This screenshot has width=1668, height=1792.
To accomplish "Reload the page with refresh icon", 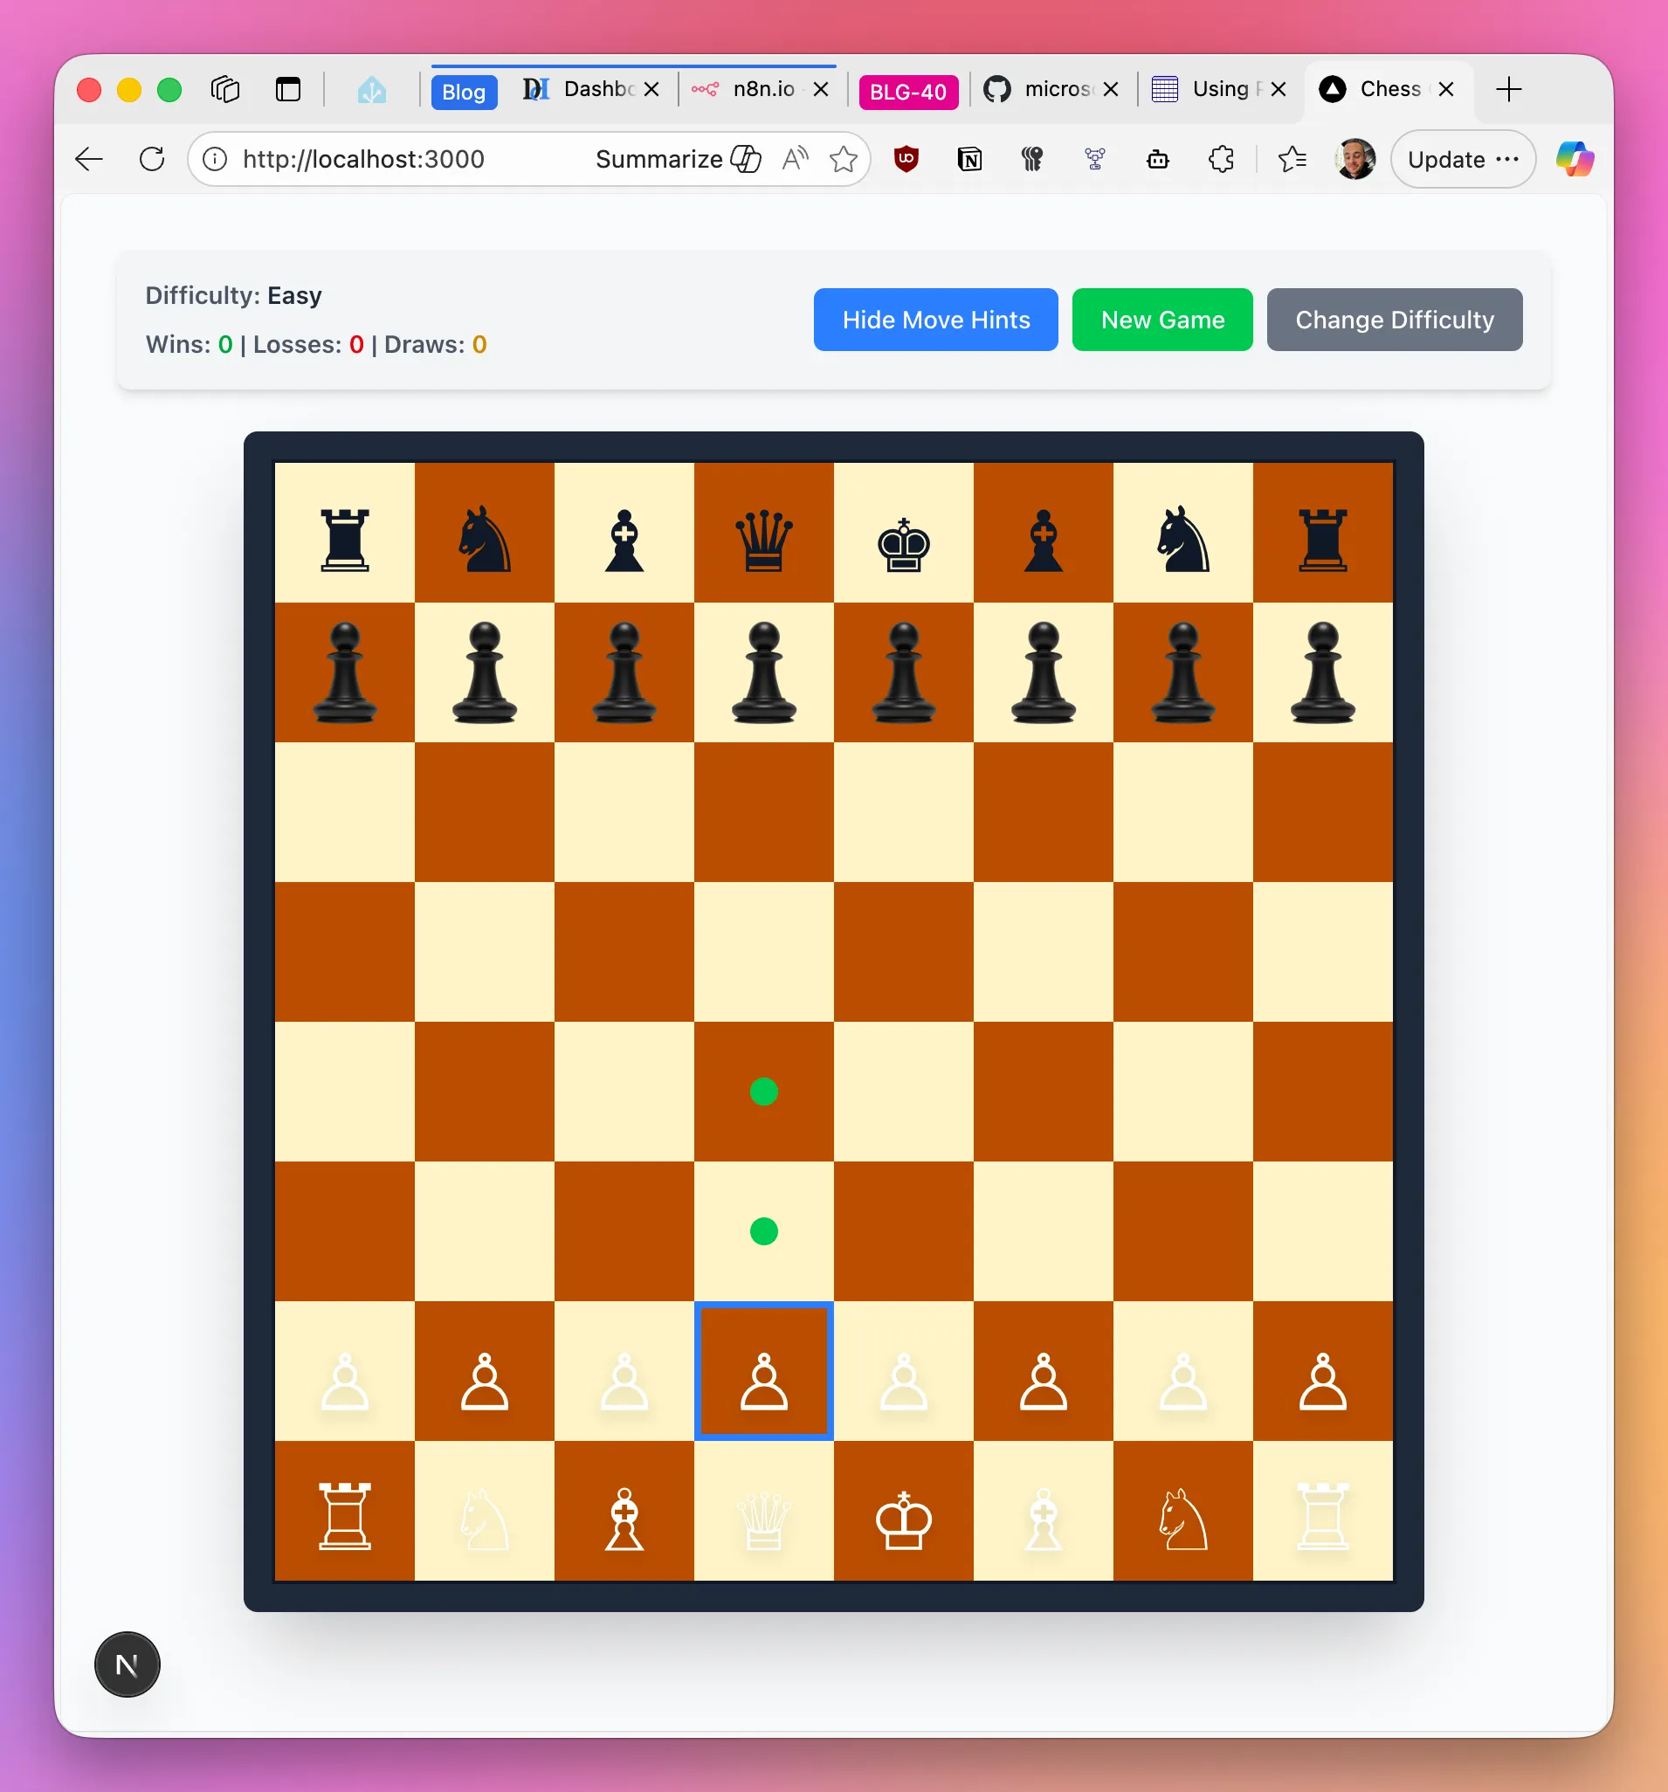I will click(x=152, y=160).
